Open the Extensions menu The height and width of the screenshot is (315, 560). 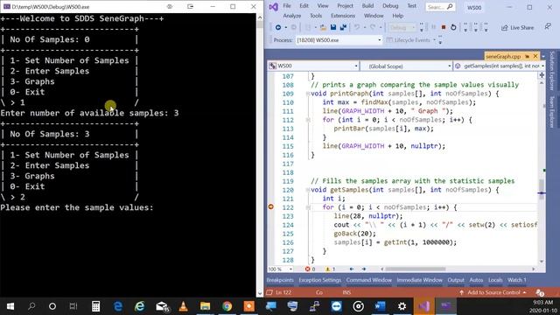click(343, 16)
